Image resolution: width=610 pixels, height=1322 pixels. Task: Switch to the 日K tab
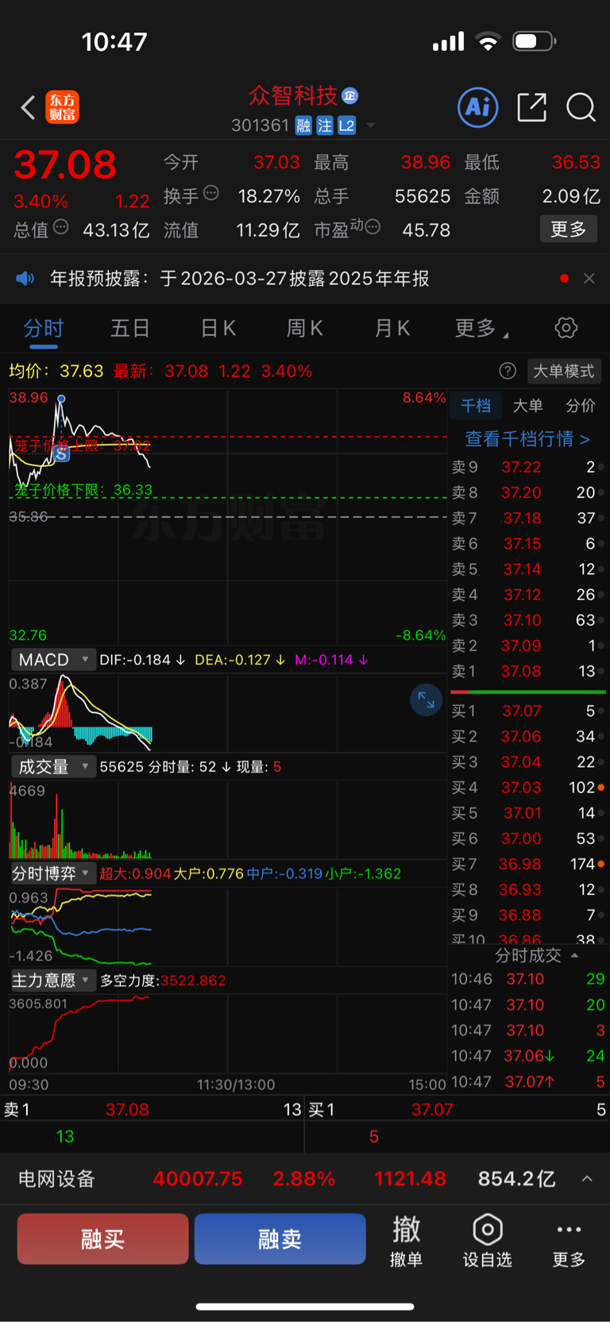(218, 328)
